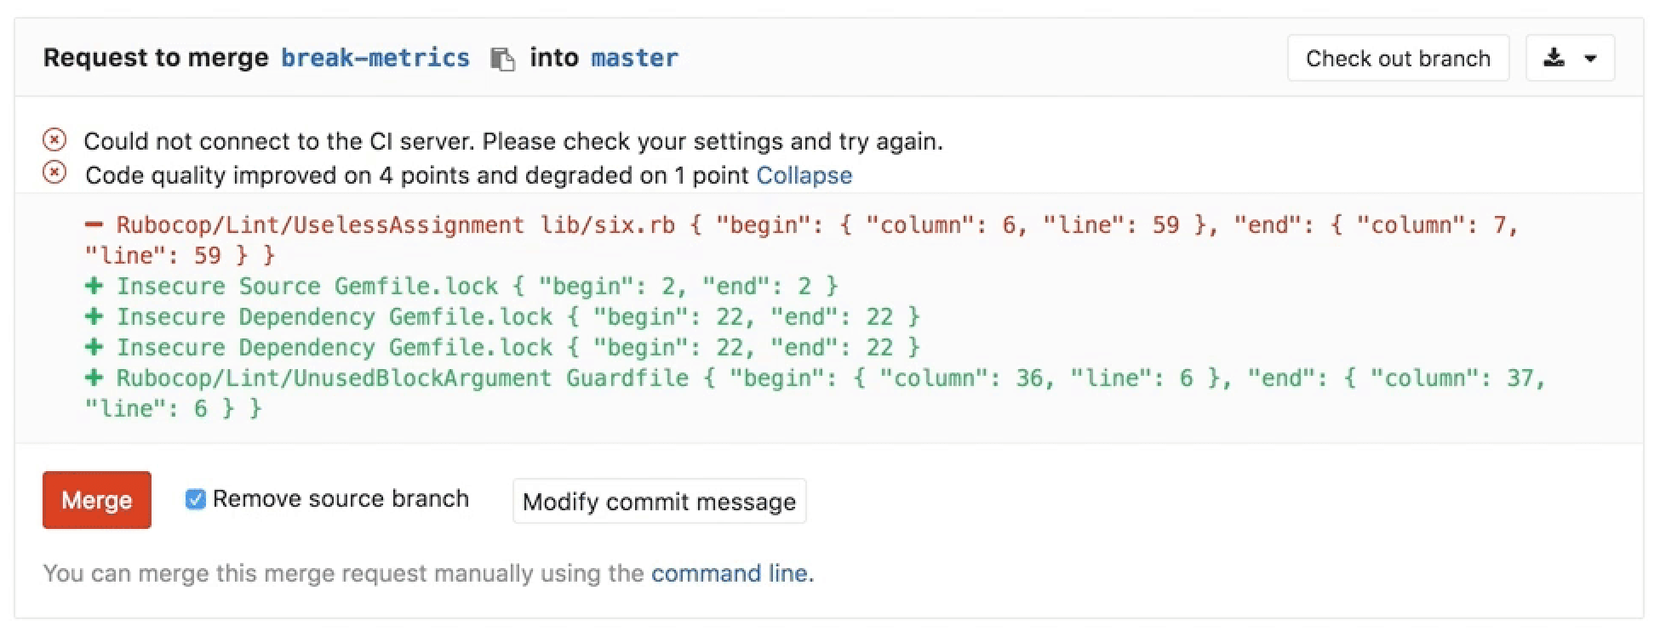This screenshot has width=1660, height=631.
Task: Click the plus icon on the UnusedBlockArgument Guardfile entry
Action: [x=94, y=378]
